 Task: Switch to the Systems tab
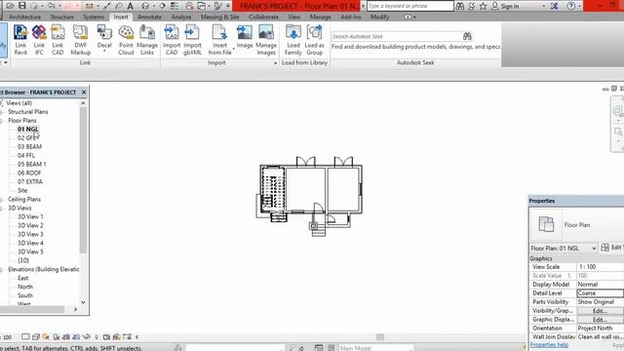[94, 18]
